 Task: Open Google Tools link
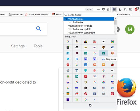(38, 46)
